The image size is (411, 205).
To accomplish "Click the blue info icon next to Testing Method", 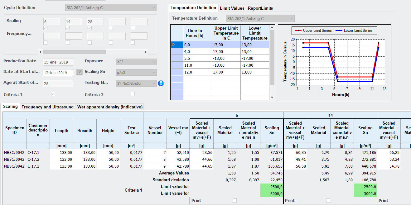I will tap(161, 83).
